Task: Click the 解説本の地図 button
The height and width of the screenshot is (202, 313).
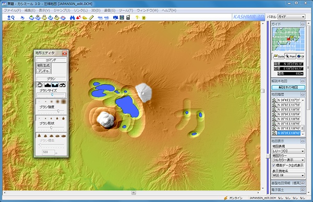Action: coord(288,87)
